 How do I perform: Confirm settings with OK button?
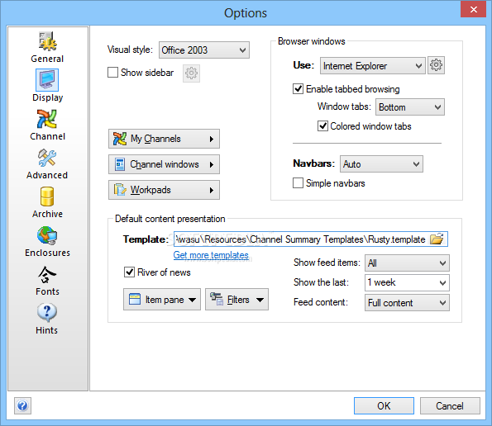tap(384, 406)
